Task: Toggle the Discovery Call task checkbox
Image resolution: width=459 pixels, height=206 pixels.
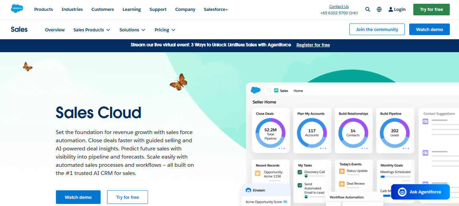Action: tap(300, 172)
